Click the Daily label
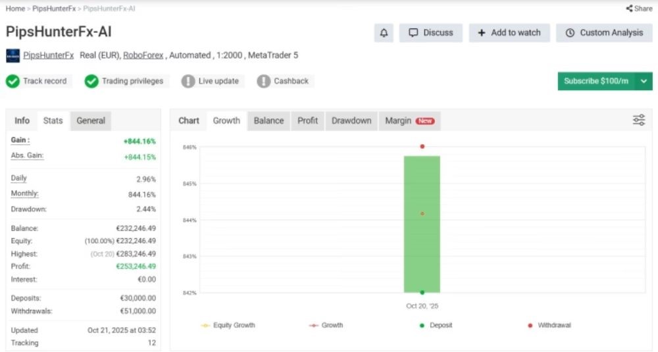Screen dimensions: 658x352 [x=18, y=178]
